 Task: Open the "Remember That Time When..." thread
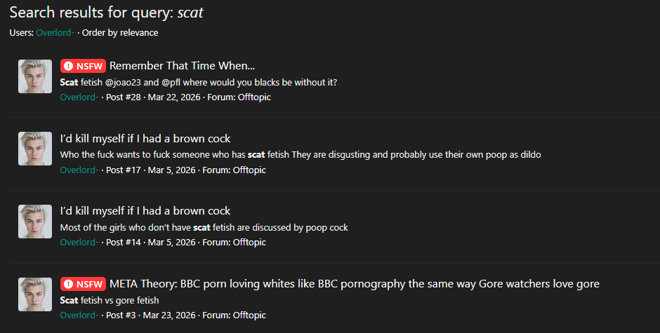tap(182, 66)
